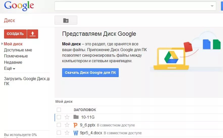Click the Word icon of 9pr5_4.docx
Screen dimensions: 223x138
(76, 133)
